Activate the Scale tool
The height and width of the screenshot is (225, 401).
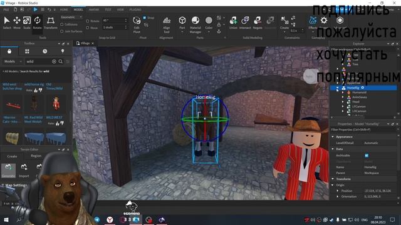coord(27,22)
